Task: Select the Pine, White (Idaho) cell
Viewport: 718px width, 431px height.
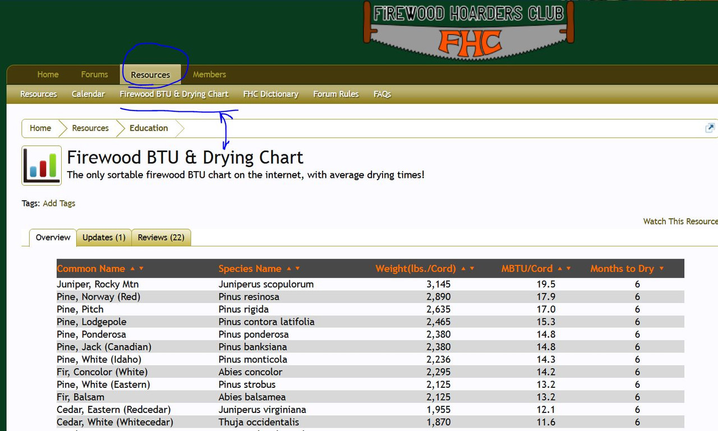Action: point(99,360)
